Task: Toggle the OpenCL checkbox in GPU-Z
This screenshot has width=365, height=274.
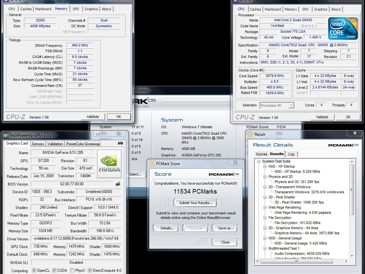Action: [x=34, y=270]
